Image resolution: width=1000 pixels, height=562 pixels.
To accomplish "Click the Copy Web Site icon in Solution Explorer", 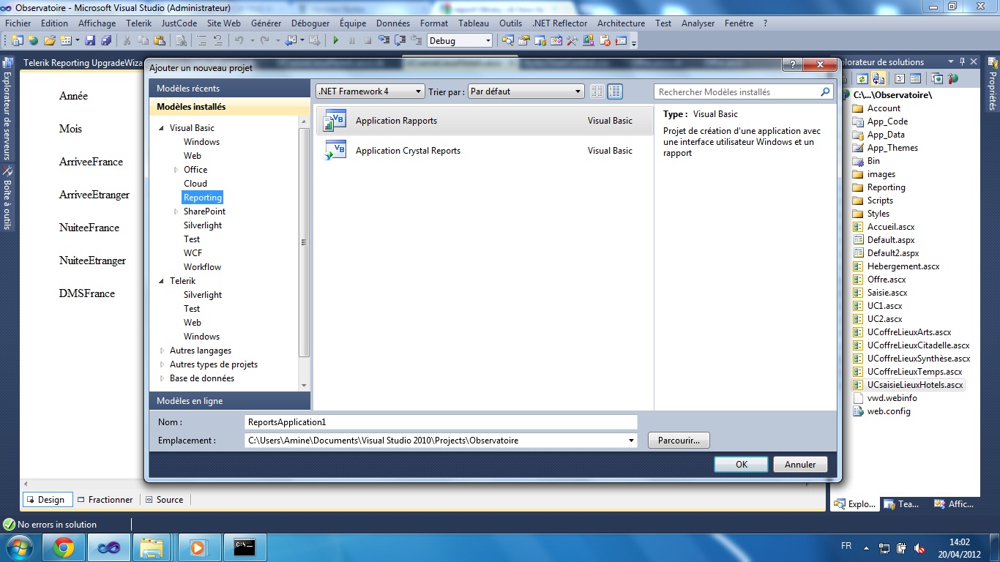I will [937, 78].
